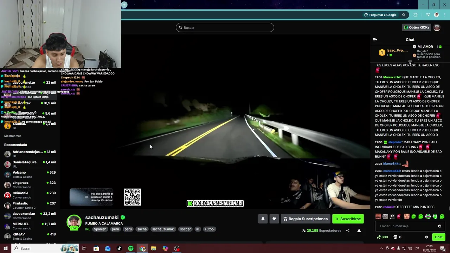Select the white cat emote
The image size is (450, 253).
[x=385, y=216]
